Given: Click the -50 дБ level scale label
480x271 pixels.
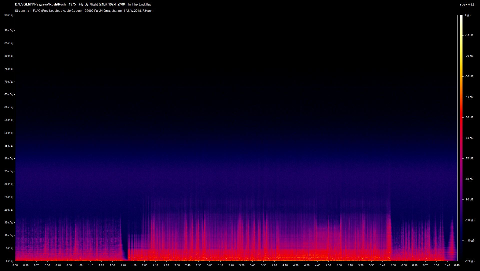Looking at the screenshot, I should [x=469, y=118].
